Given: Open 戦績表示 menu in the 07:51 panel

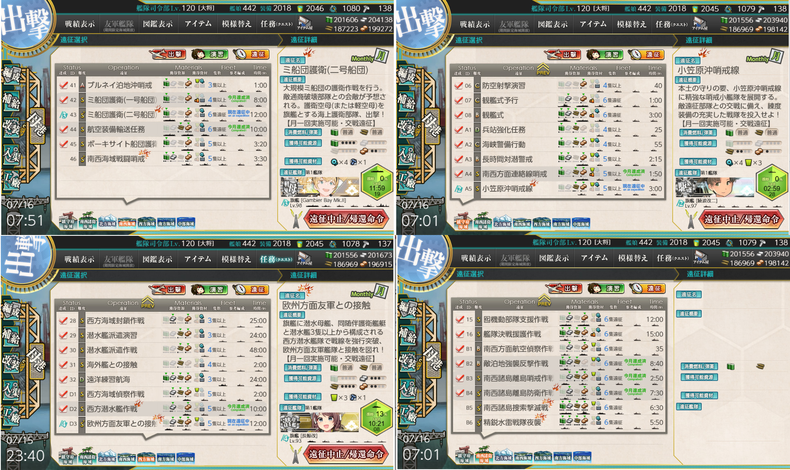Looking at the screenshot, I should point(80,24).
